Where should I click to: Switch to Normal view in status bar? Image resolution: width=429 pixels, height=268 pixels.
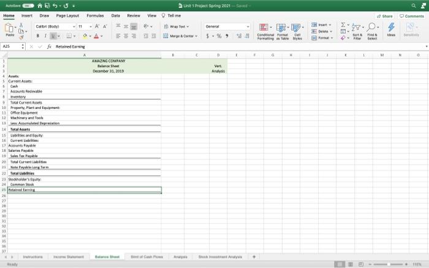point(340,264)
